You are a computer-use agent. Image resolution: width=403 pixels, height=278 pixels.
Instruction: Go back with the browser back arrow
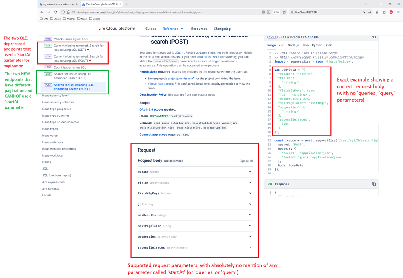pos(42,12)
